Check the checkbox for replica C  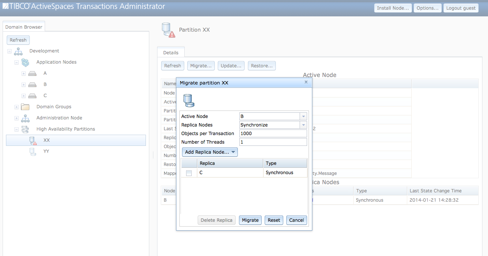[x=189, y=173]
